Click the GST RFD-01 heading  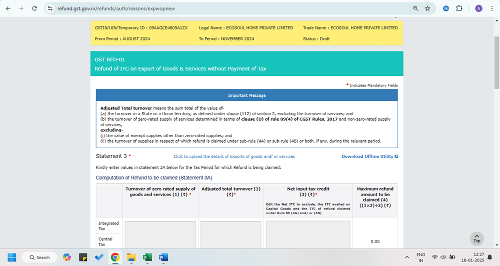click(x=109, y=59)
